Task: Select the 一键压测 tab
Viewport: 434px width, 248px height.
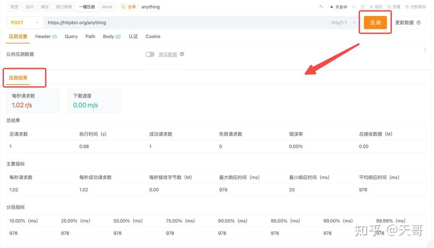Action: (x=87, y=6)
